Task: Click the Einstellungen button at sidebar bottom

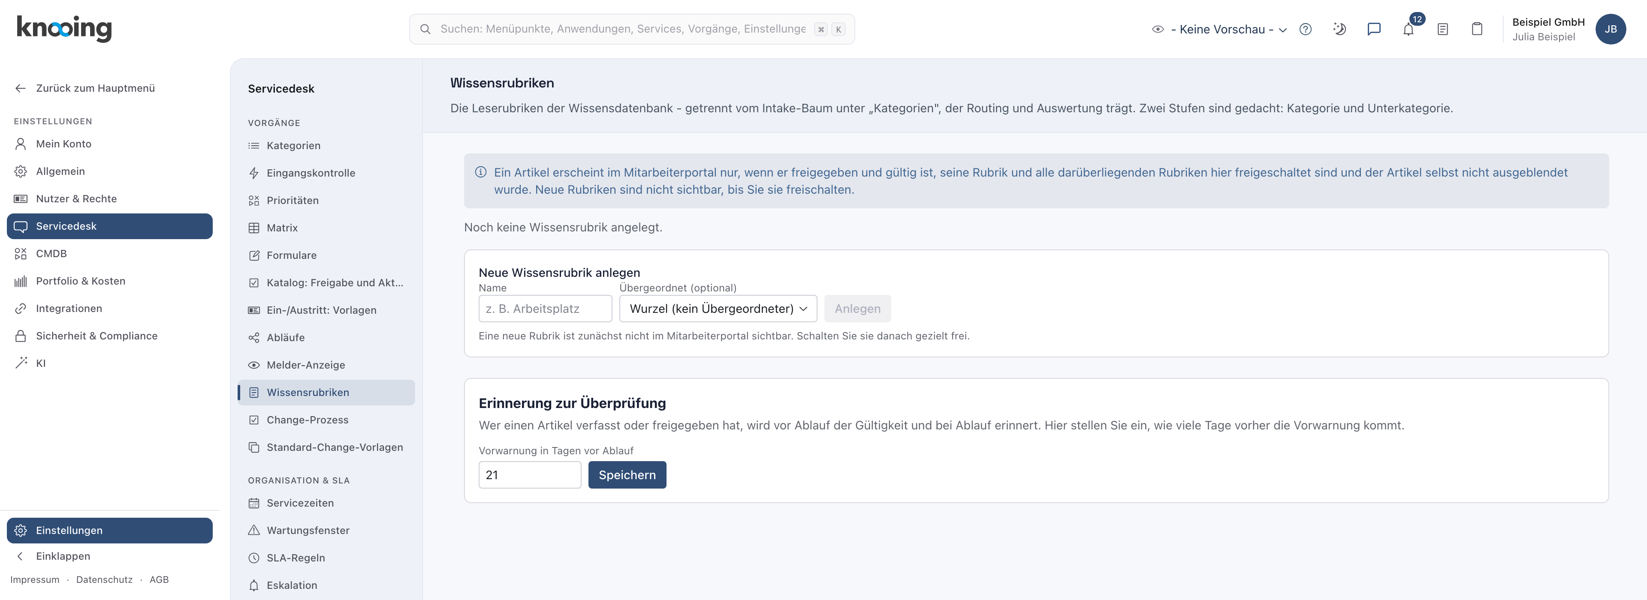Action: click(x=110, y=530)
